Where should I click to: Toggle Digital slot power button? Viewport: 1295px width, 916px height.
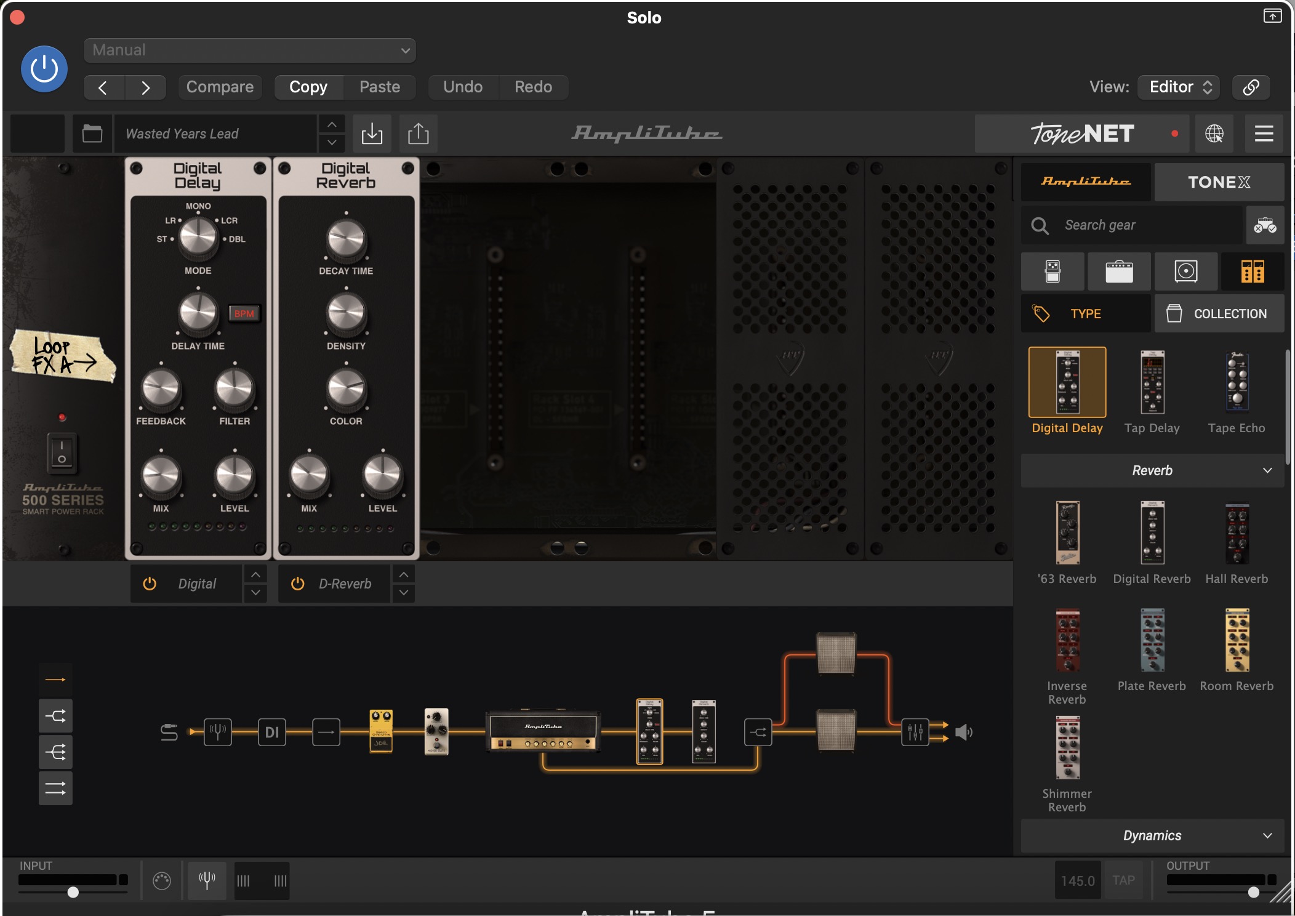tap(150, 584)
